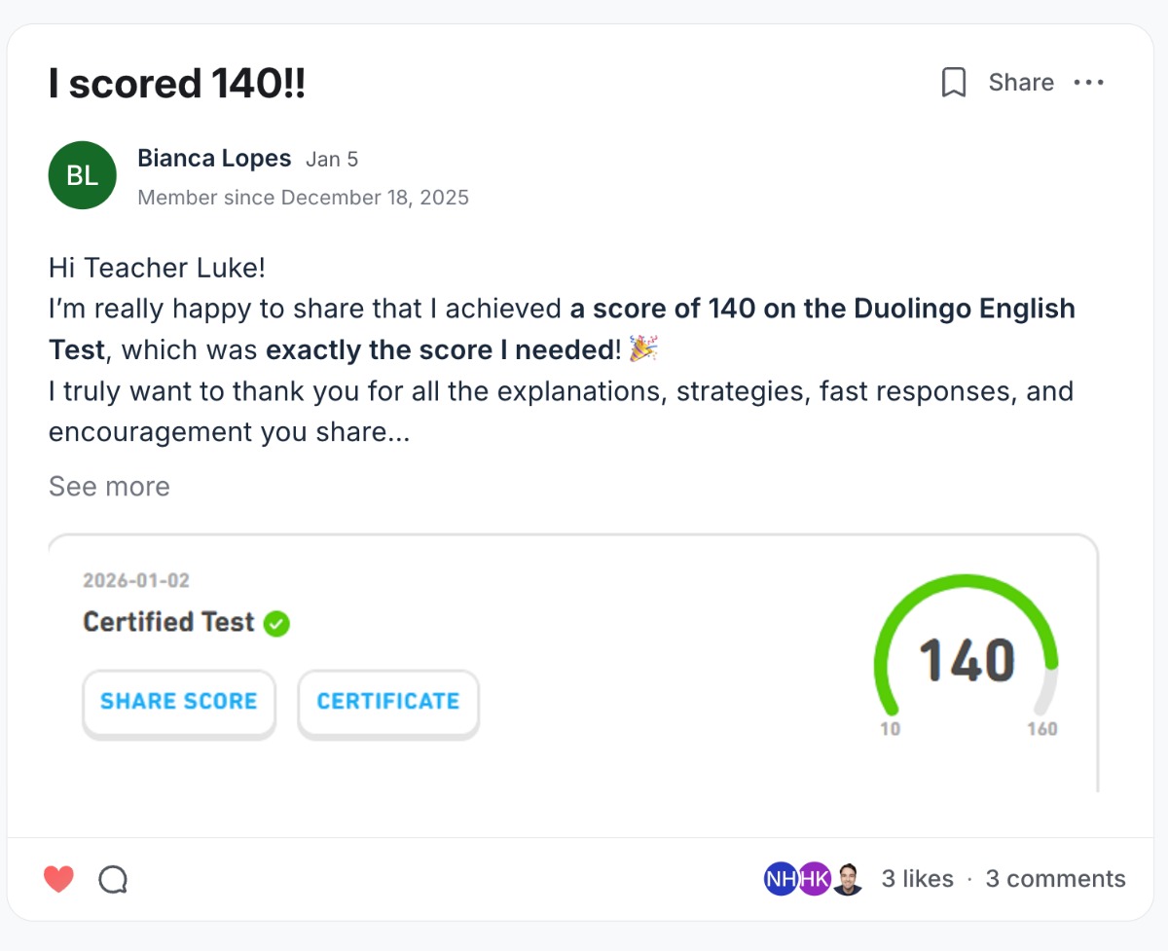Screen dimensions: 1168x951
Task: Toggle the red heart like icon
Action: coord(59,880)
